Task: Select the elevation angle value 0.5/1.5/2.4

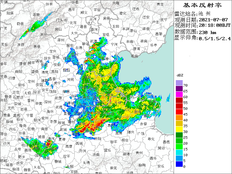Action: (214, 38)
